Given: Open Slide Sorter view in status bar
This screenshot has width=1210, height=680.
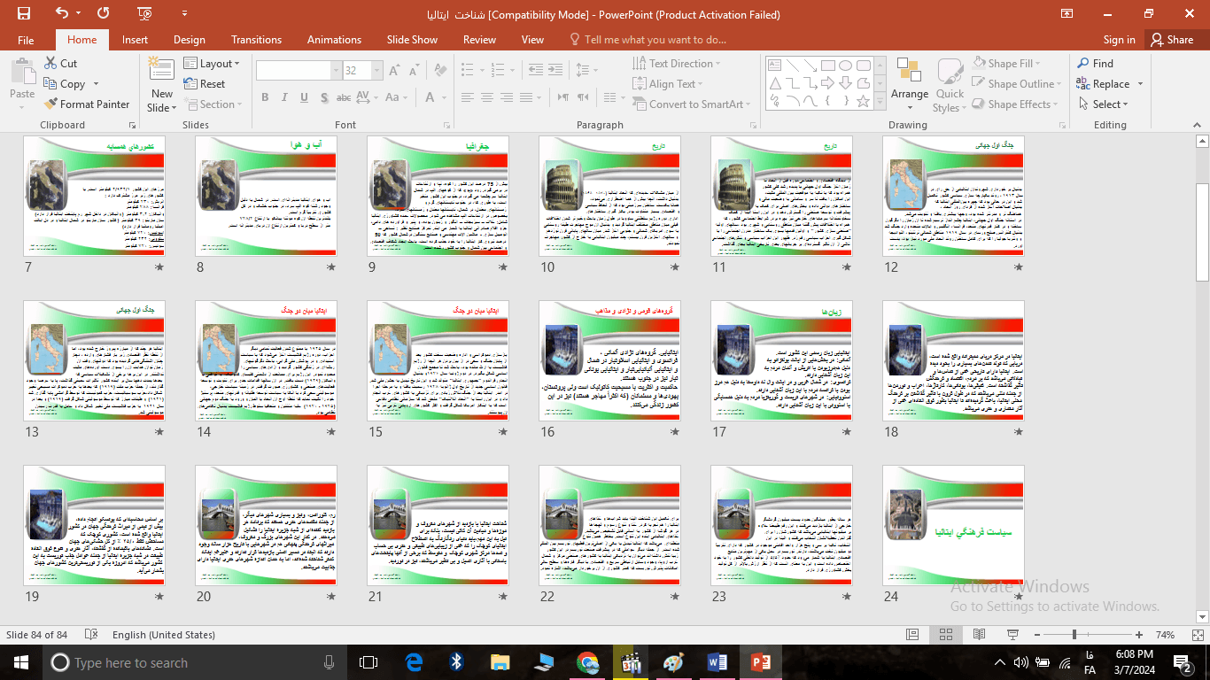Looking at the screenshot, I should tap(948, 635).
